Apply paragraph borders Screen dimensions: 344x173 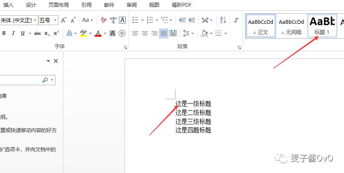tap(218, 33)
